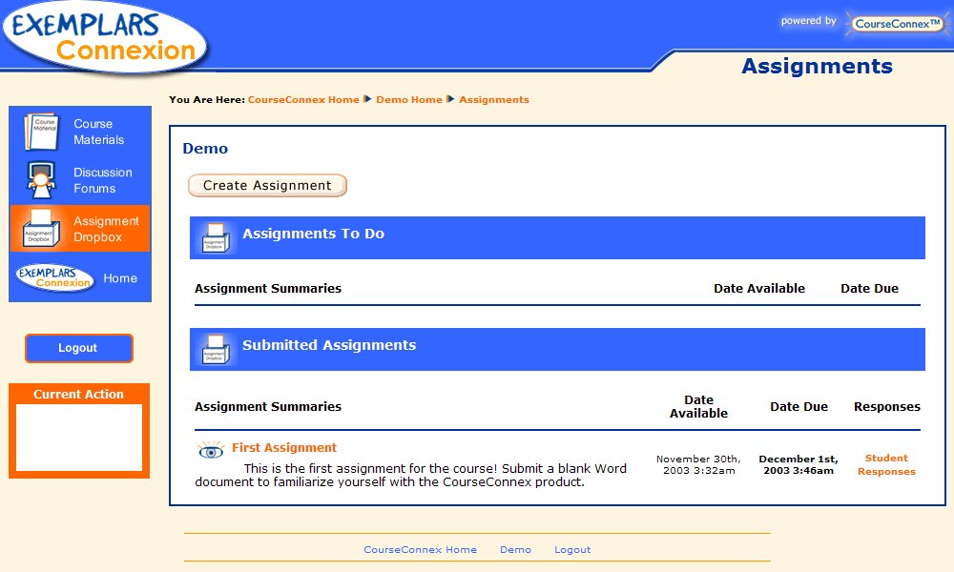Click the footer CourseConnex Home link
This screenshot has width=954, height=572.
pos(420,550)
